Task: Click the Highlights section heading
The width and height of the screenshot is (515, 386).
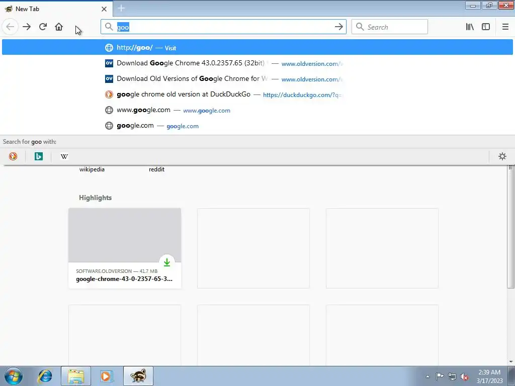Action: pos(95,198)
